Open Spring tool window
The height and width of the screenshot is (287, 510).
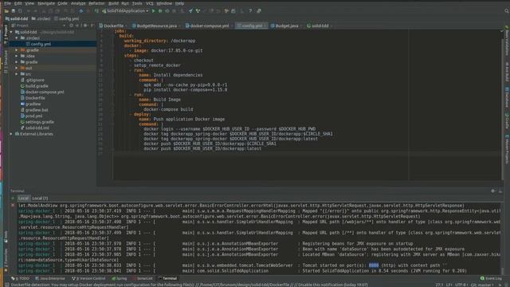(x=119, y=279)
